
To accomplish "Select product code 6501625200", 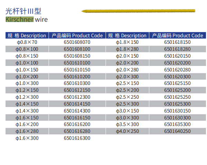I will coord(177,90).
